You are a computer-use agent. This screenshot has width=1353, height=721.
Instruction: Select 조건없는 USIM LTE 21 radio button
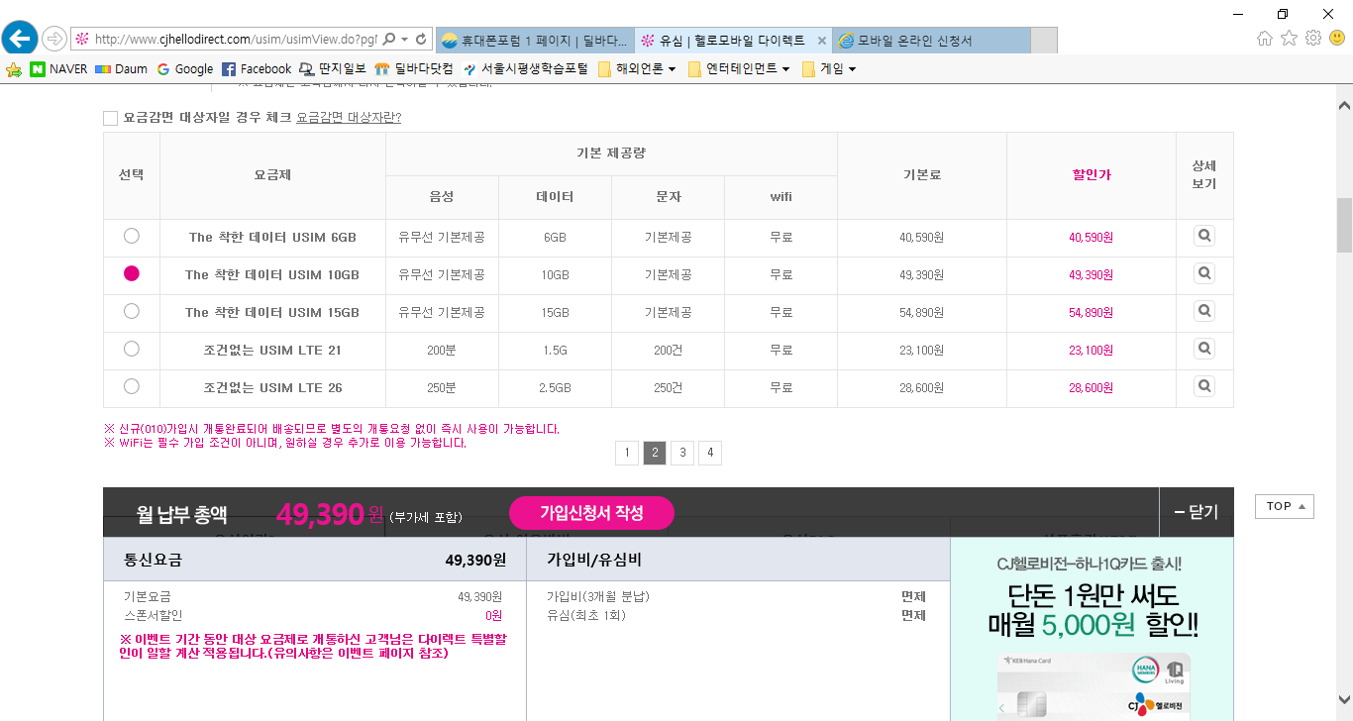[x=132, y=349]
